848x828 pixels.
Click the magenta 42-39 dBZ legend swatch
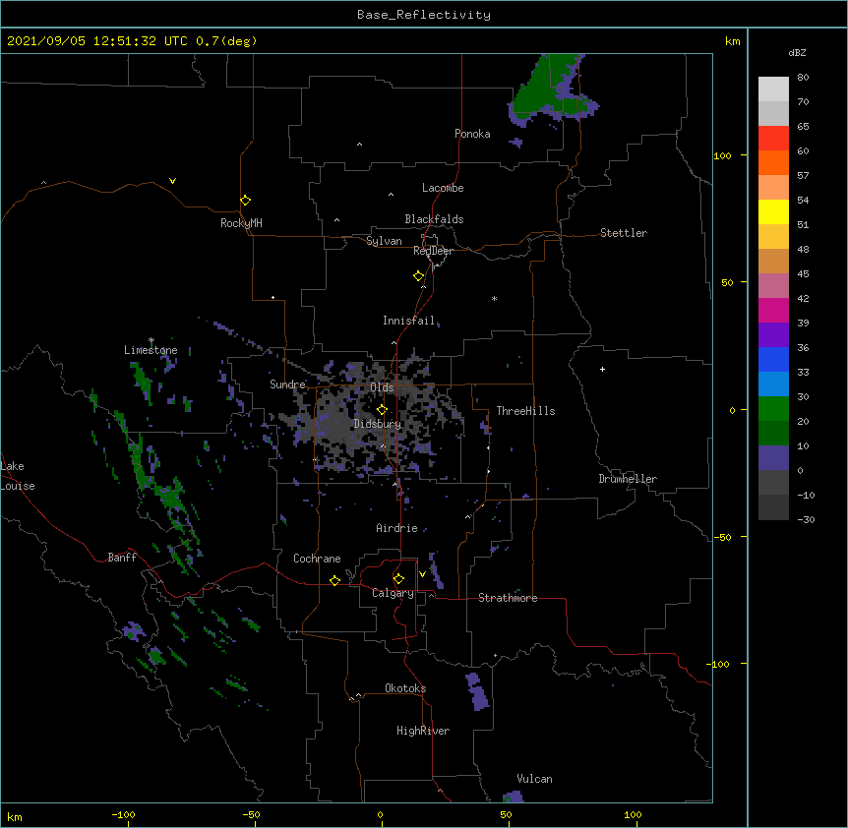click(773, 310)
